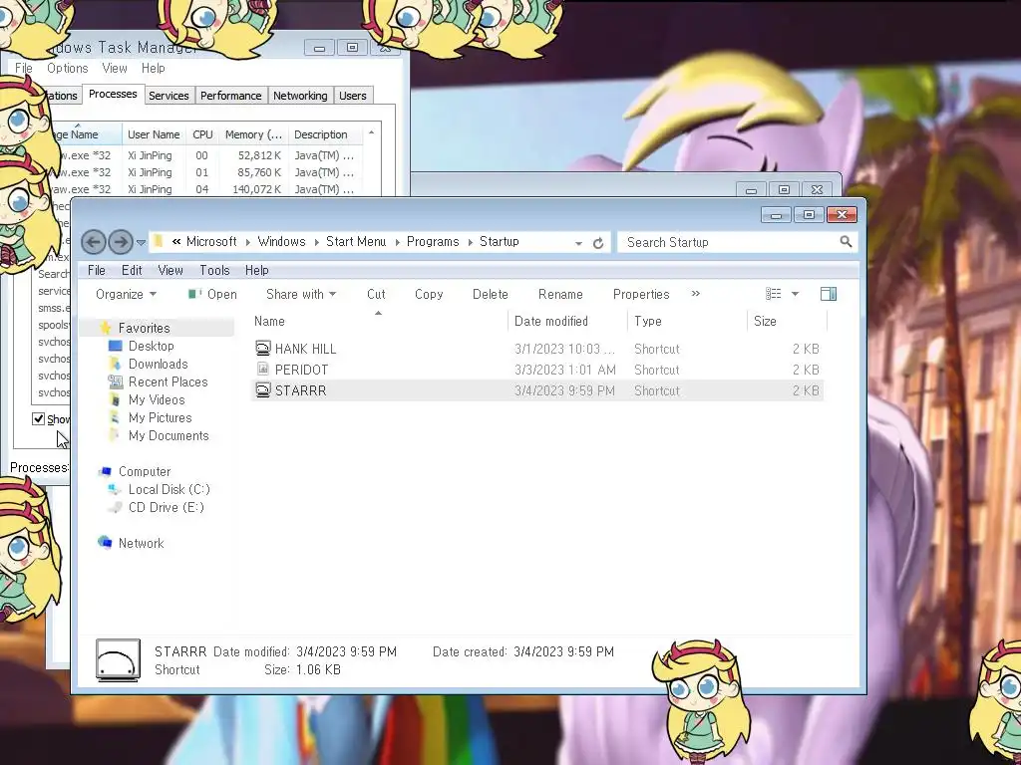Screen dimensions: 1021x765
Task: Open My Pictures in Favorites
Action: pyautogui.click(x=161, y=417)
